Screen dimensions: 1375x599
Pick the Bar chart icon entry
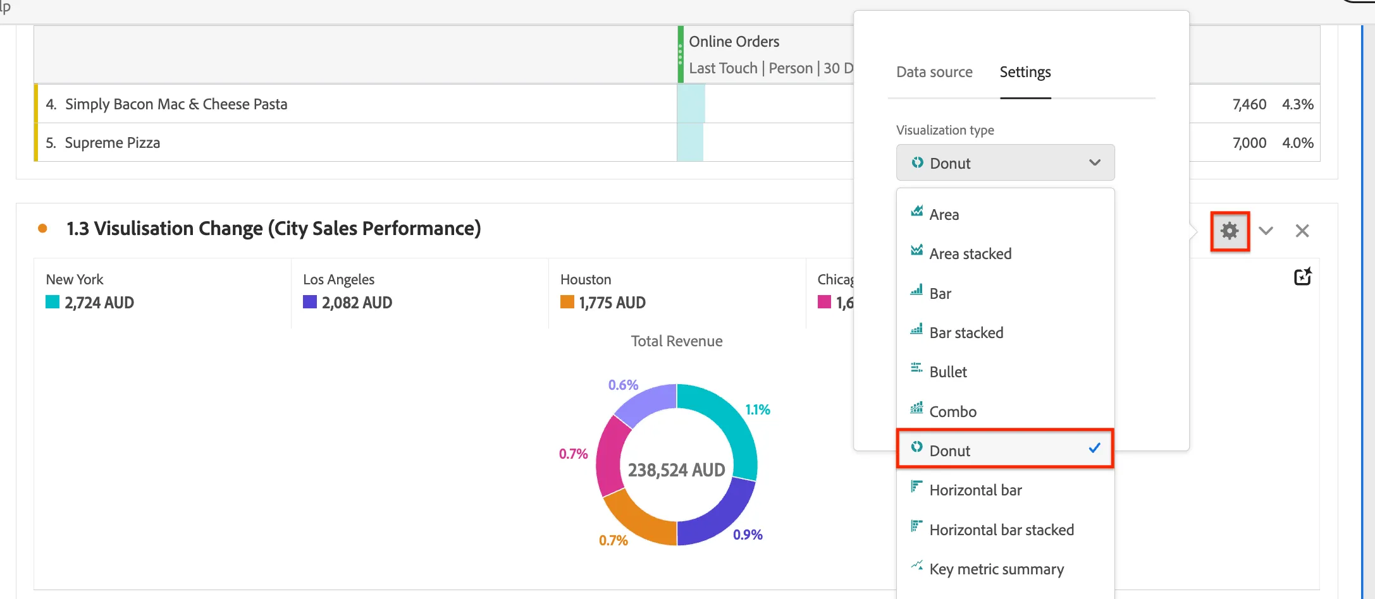pos(916,290)
